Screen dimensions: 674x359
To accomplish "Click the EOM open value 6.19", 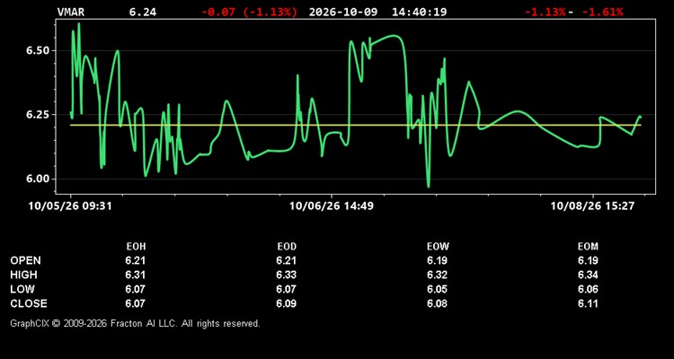I will pyautogui.click(x=588, y=260).
